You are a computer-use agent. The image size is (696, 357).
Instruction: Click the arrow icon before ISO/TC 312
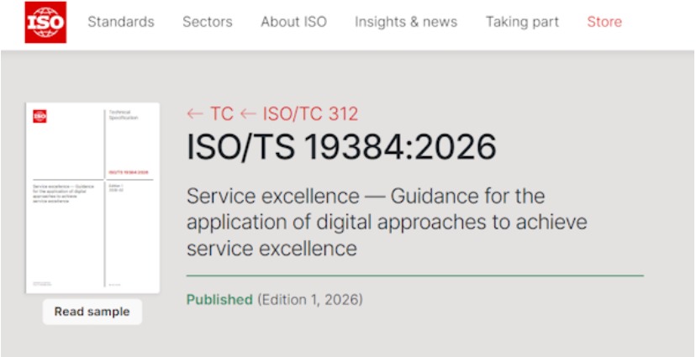(248, 114)
